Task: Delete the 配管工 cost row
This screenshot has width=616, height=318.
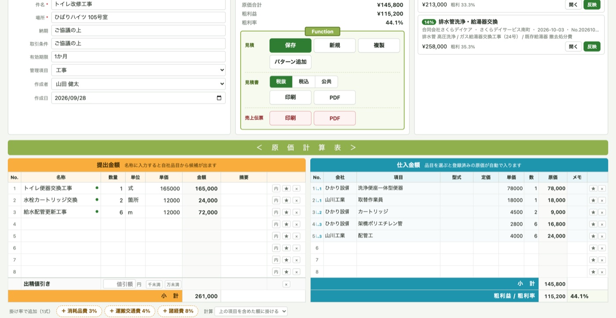Action: click(x=602, y=236)
